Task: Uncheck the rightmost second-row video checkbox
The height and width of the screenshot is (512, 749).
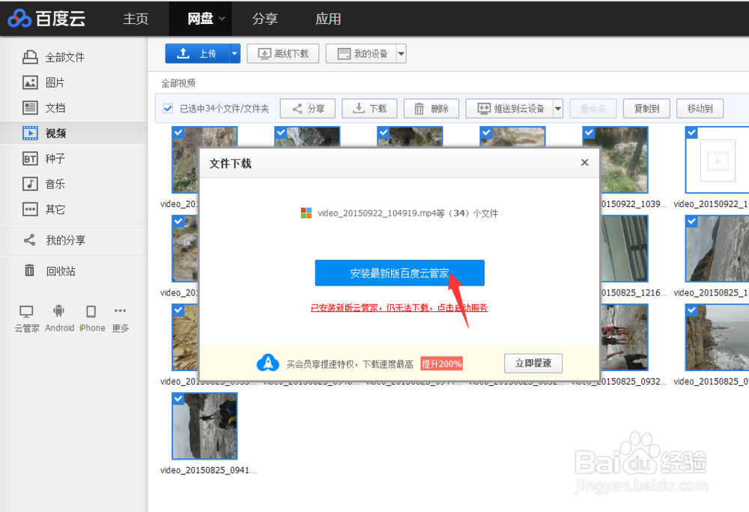Action: 691,221
